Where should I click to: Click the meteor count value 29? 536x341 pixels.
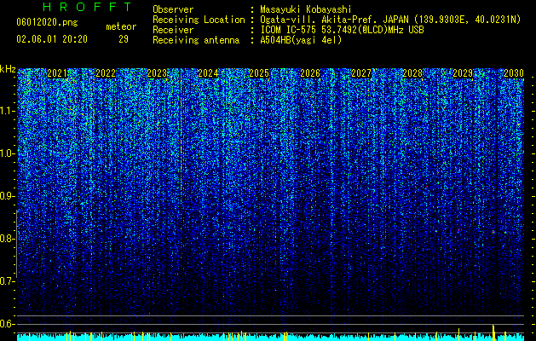pyautogui.click(x=124, y=39)
